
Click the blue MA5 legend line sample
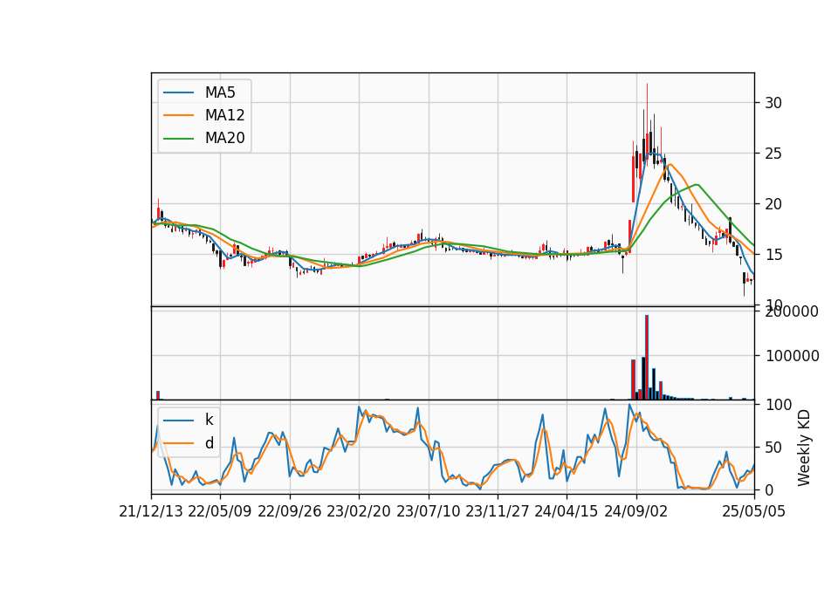pos(178,93)
